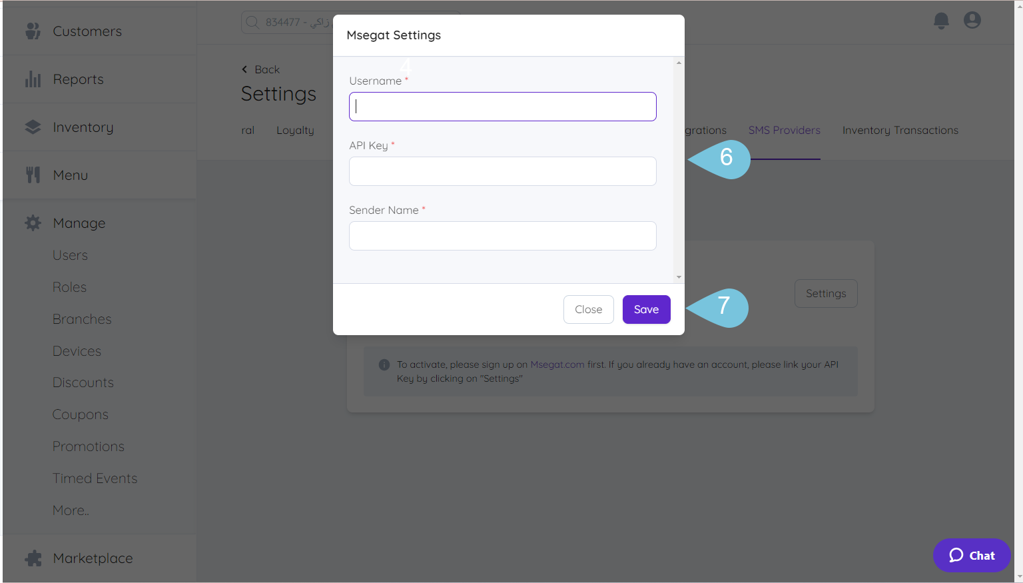Click the Settings button near the info notice
The image size is (1023, 583).
point(826,293)
